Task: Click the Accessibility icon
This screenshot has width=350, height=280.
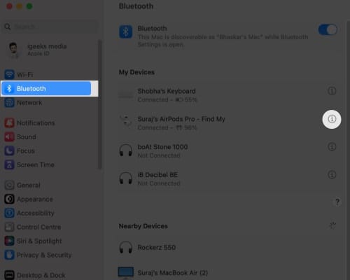Action: coord(9,213)
